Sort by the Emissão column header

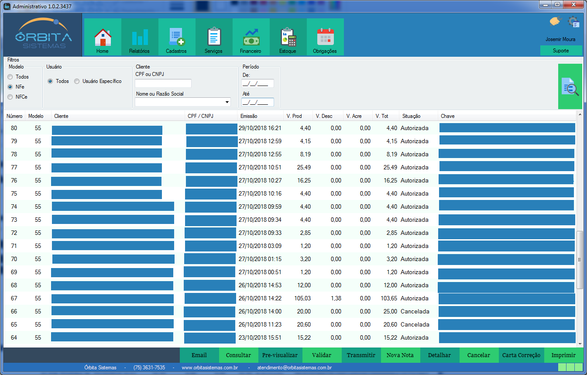[249, 116]
